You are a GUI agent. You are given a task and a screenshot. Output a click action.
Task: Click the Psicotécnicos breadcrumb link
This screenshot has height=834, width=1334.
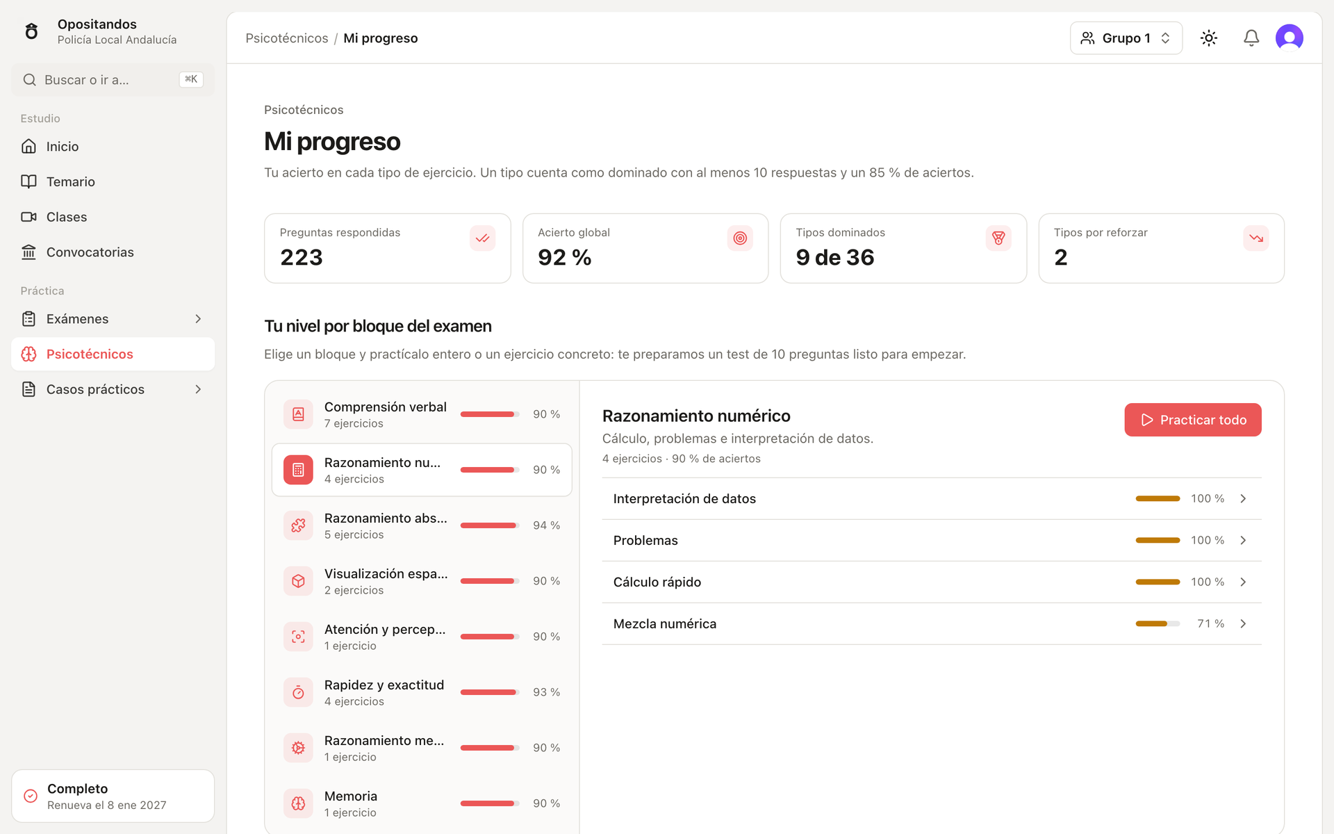(286, 38)
